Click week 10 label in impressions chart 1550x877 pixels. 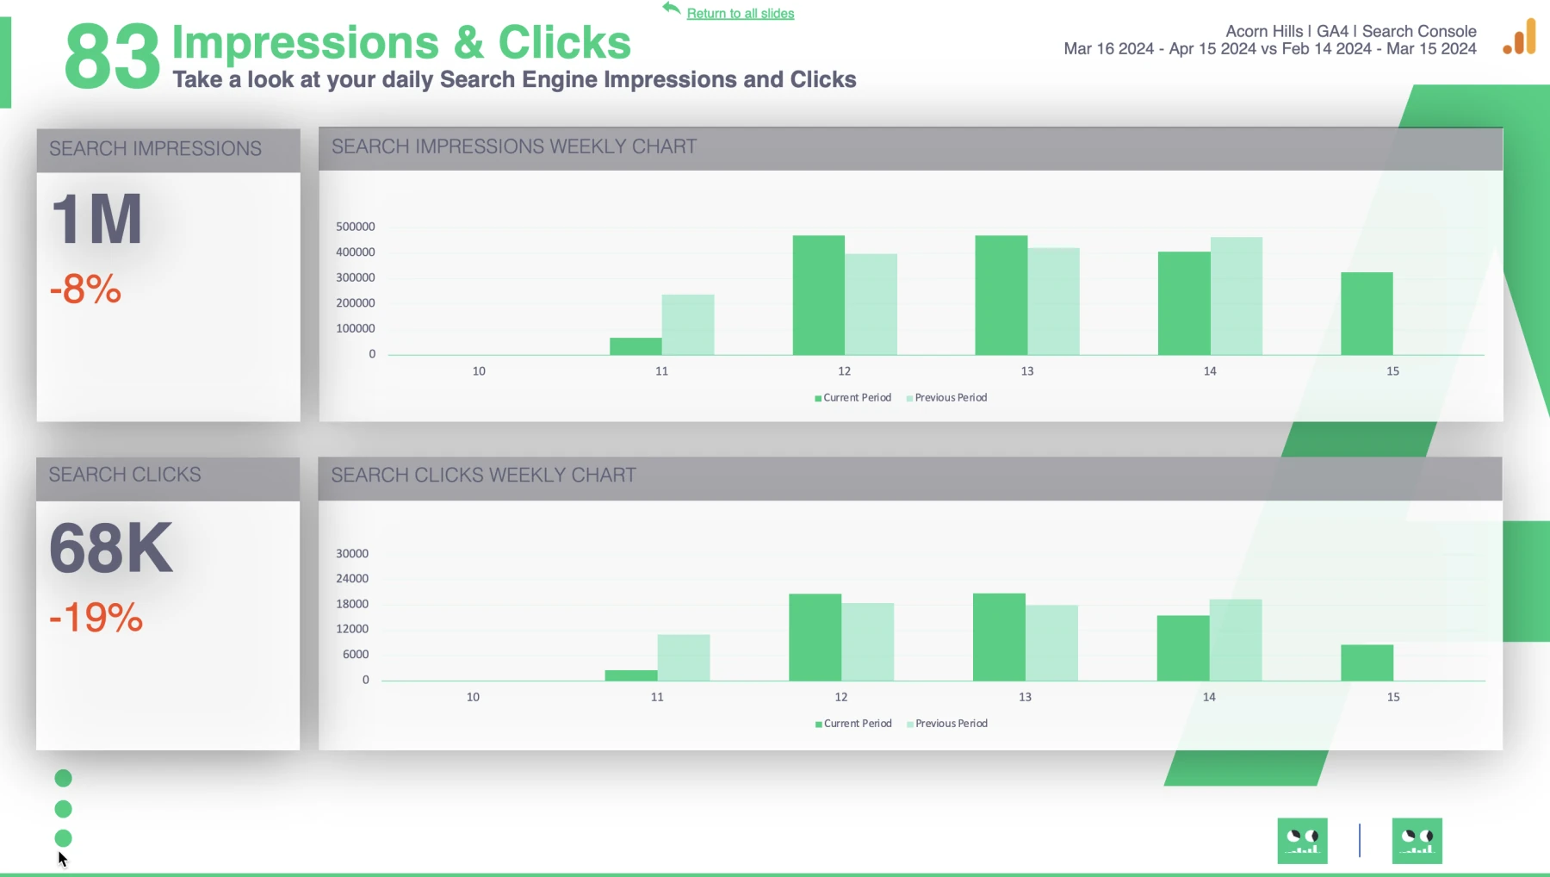click(x=479, y=371)
